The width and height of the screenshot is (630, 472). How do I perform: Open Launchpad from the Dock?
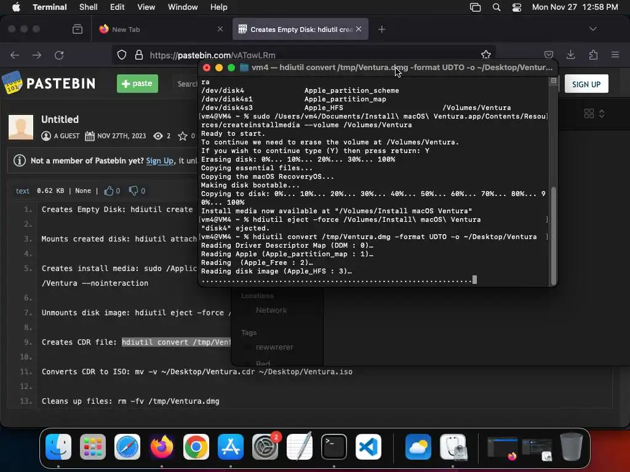pyautogui.click(x=93, y=447)
